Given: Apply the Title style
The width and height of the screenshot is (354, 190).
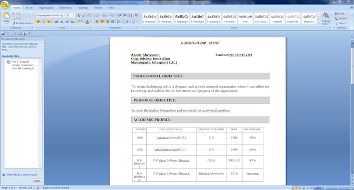Looking at the screenshot, I should [245, 19].
